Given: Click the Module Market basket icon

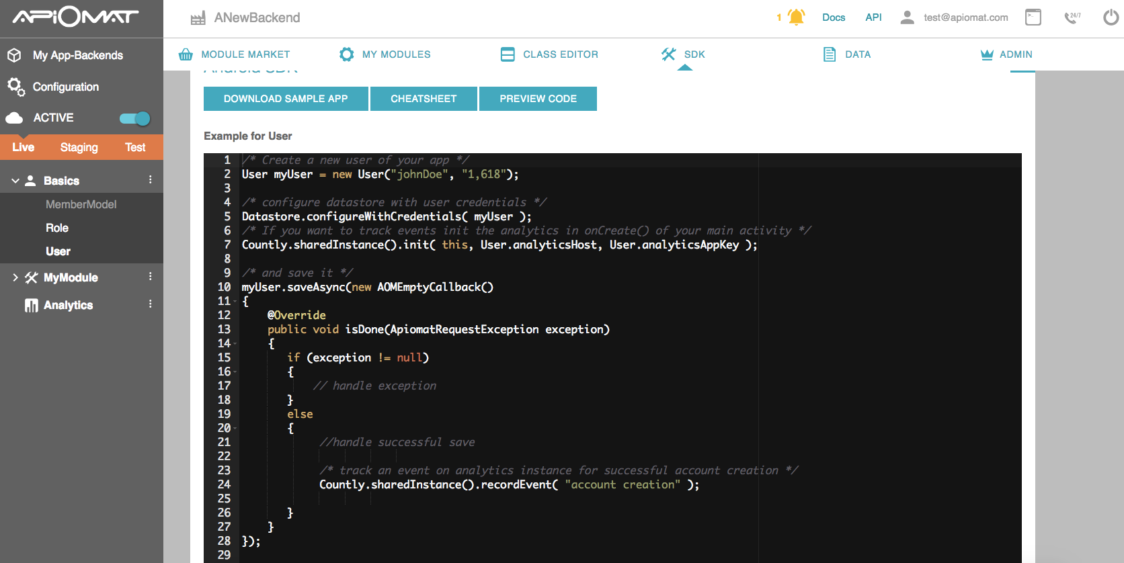Looking at the screenshot, I should pos(186,54).
